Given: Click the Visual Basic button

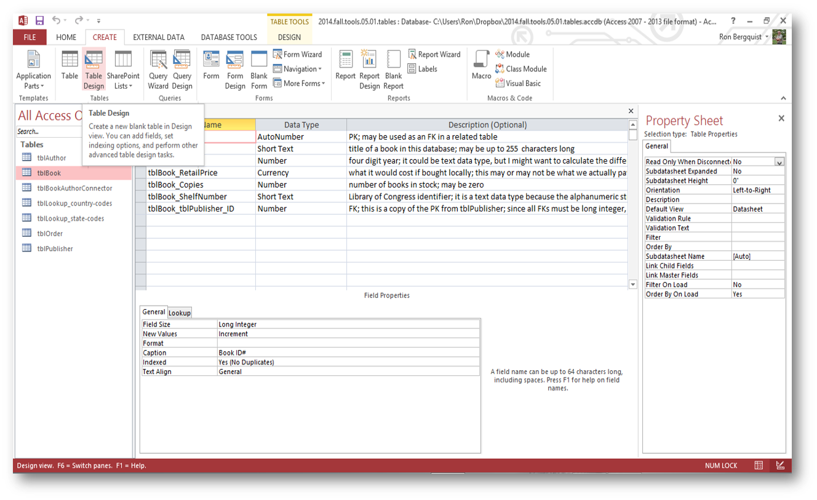Looking at the screenshot, I should pos(518,84).
